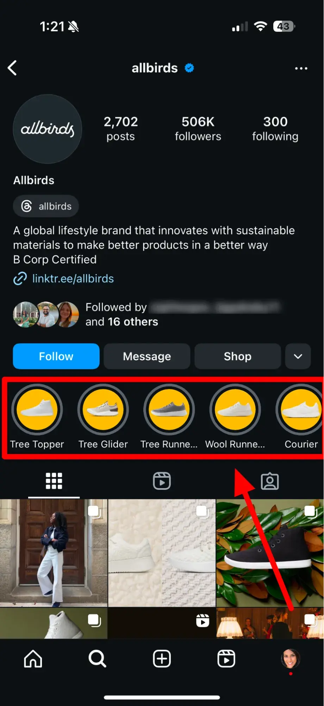The width and height of the screenshot is (324, 706).
Task: Switch to the posts grid tab
Action: [x=54, y=481]
